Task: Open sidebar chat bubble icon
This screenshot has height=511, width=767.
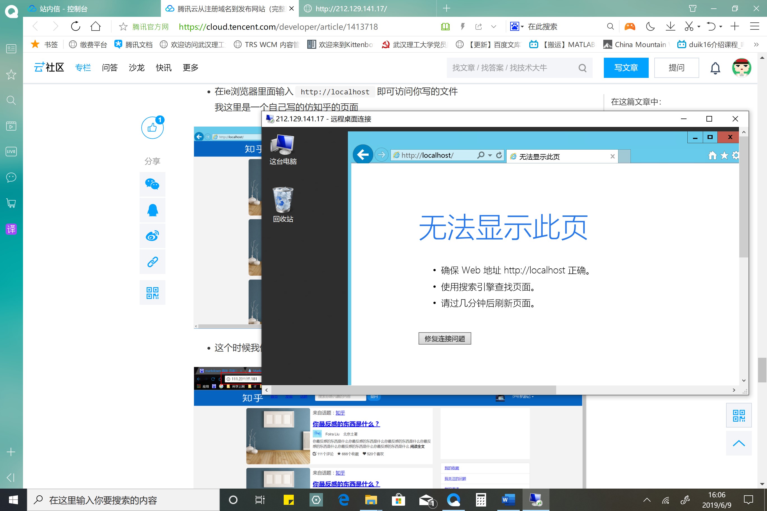Action: 11,177
